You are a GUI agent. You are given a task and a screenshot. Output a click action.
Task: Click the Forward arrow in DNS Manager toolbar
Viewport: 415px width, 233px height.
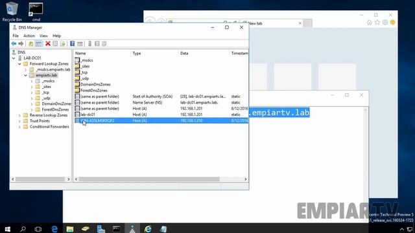point(21,43)
